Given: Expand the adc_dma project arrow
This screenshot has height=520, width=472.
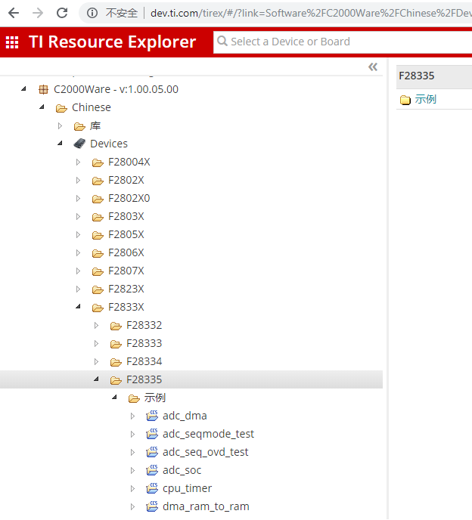Looking at the screenshot, I should (132, 416).
